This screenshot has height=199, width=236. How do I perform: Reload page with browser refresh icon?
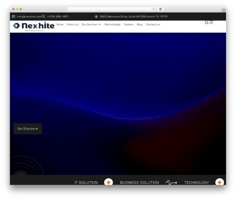(x=153, y=9)
